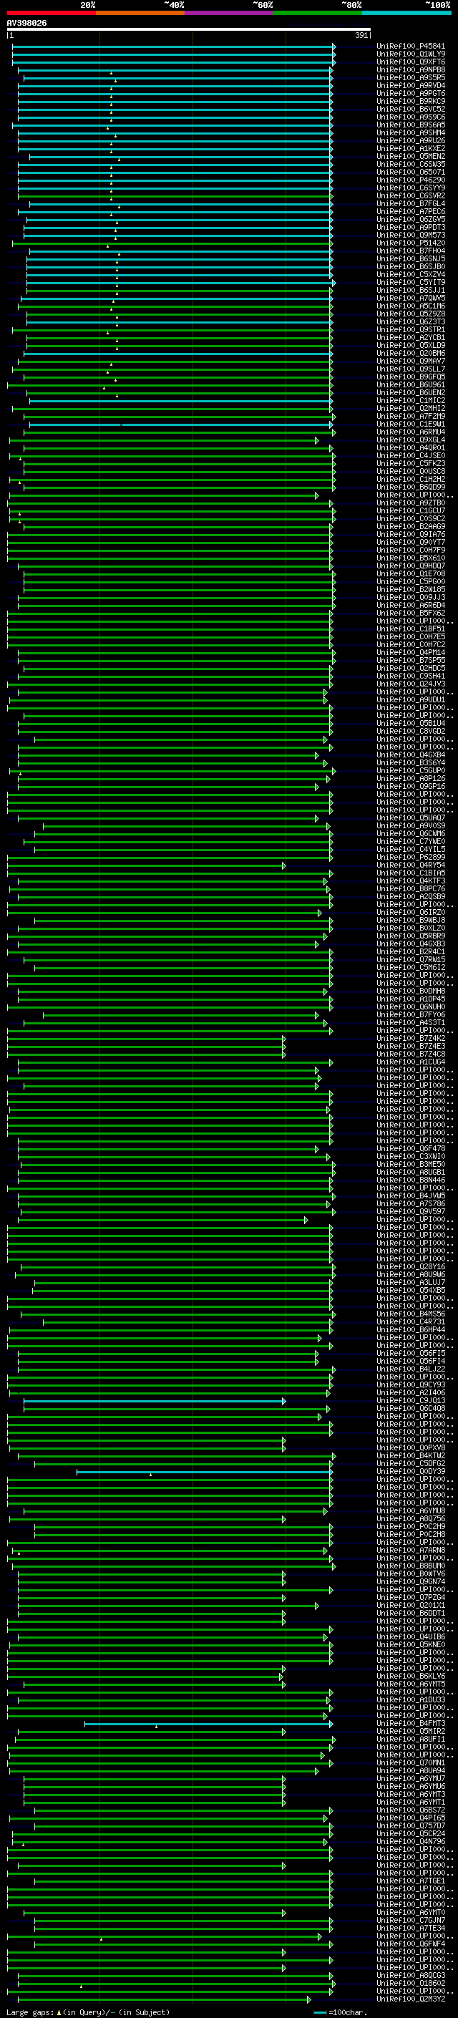
Task: Click the white query sequence bar under AV398026
Action: [x=189, y=30]
